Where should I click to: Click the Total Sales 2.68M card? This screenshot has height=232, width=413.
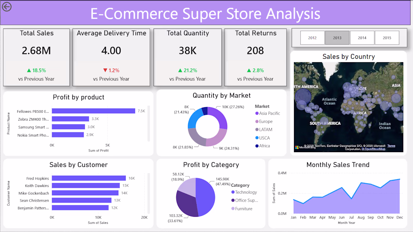[36, 57]
